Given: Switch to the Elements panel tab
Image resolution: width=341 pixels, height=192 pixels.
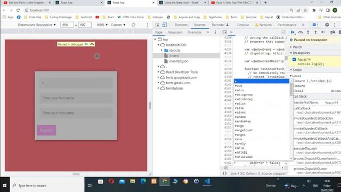Looking at the screenshot, I should click(x=181, y=25).
